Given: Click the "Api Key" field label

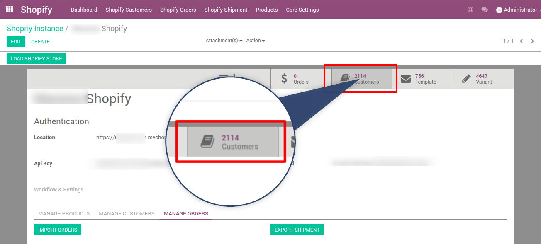Looking at the screenshot, I should pyautogui.click(x=43, y=164).
